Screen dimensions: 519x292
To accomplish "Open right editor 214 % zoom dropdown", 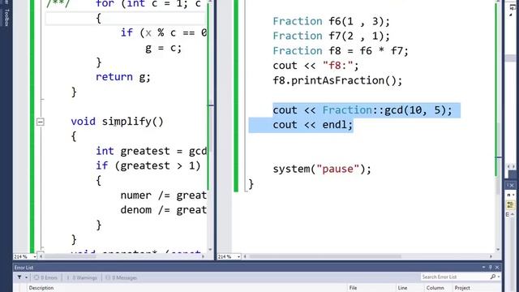I will pos(238,256).
